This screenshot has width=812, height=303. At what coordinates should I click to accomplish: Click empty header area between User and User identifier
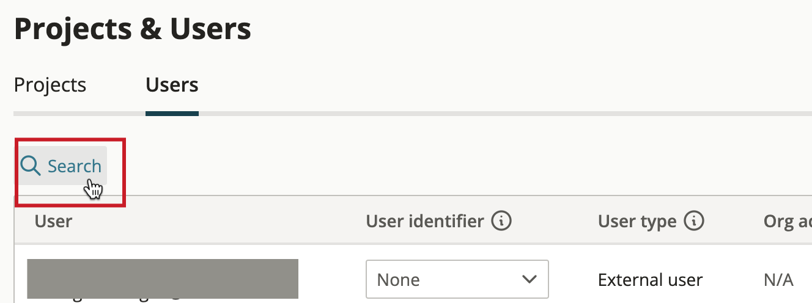(x=219, y=221)
